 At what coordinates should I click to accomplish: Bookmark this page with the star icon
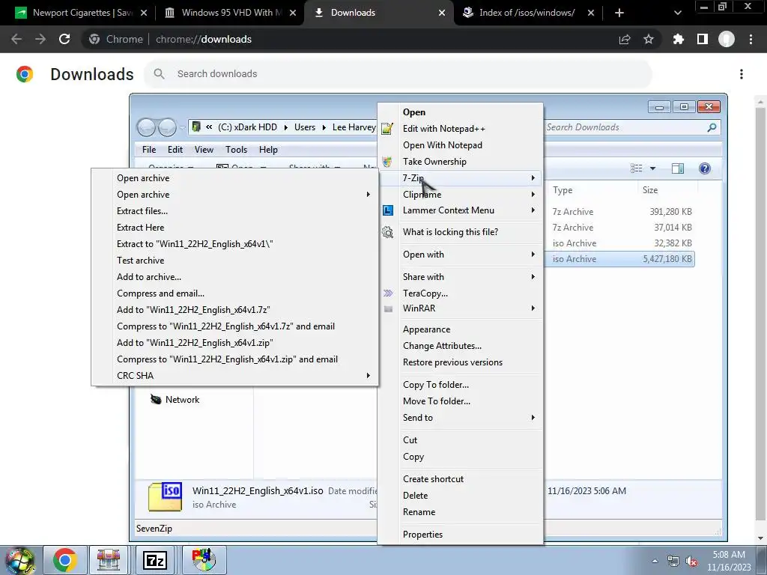(x=649, y=39)
